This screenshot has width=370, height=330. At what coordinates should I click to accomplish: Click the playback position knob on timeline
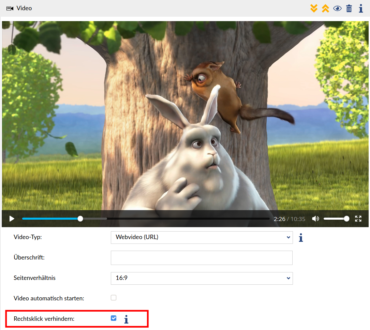point(80,219)
